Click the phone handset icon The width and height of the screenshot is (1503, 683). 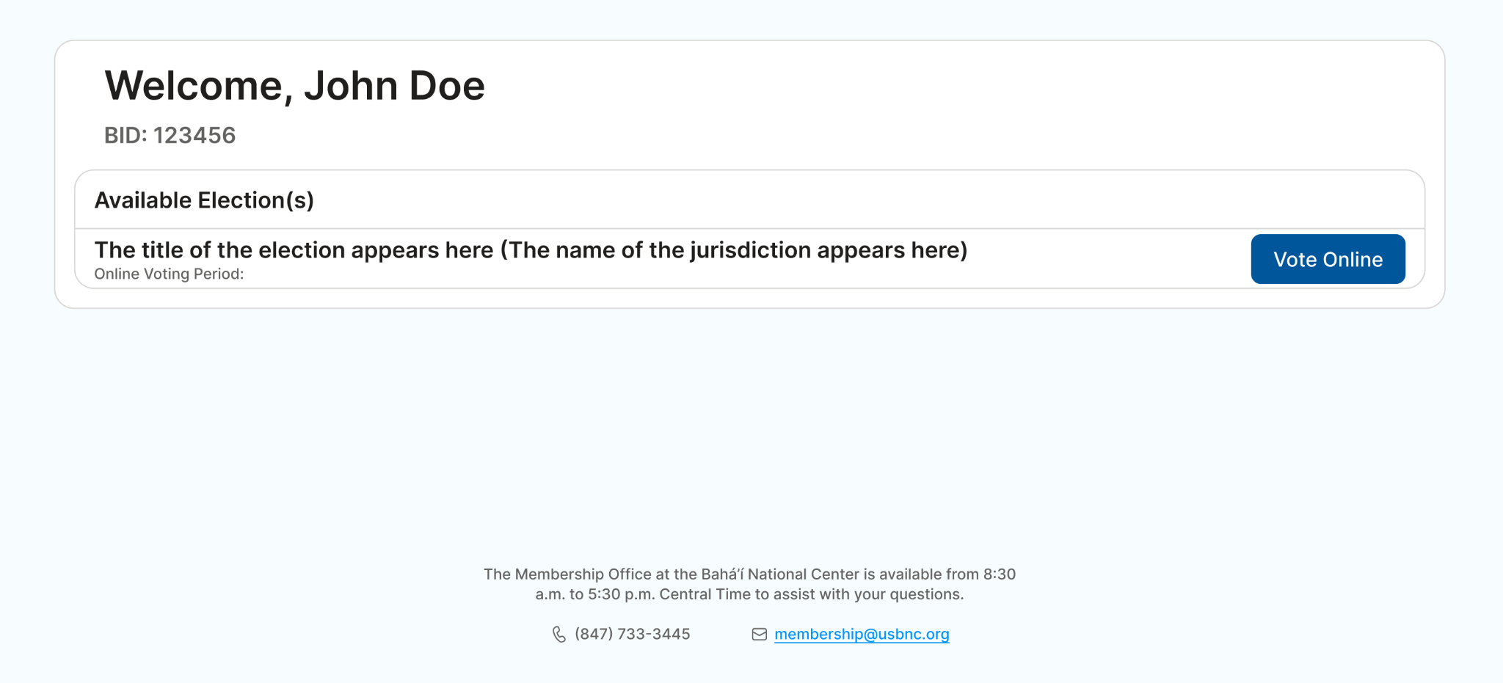pyautogui.click(x=559, y=635)
